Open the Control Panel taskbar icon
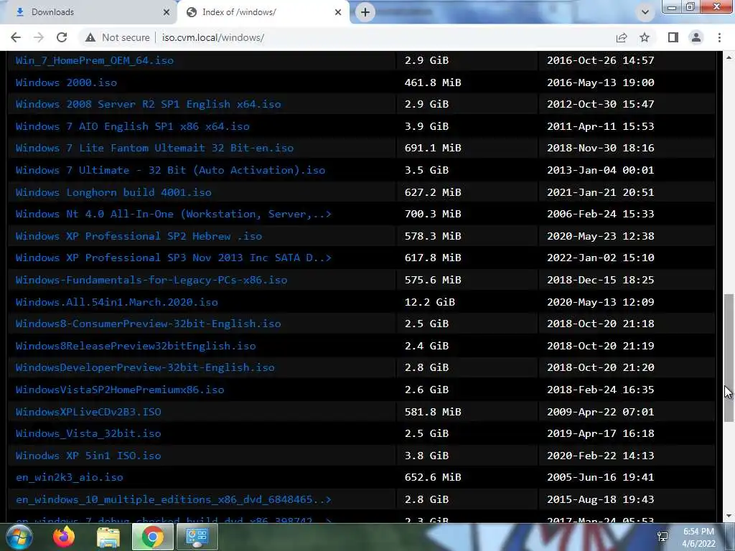 pos(197,537)
